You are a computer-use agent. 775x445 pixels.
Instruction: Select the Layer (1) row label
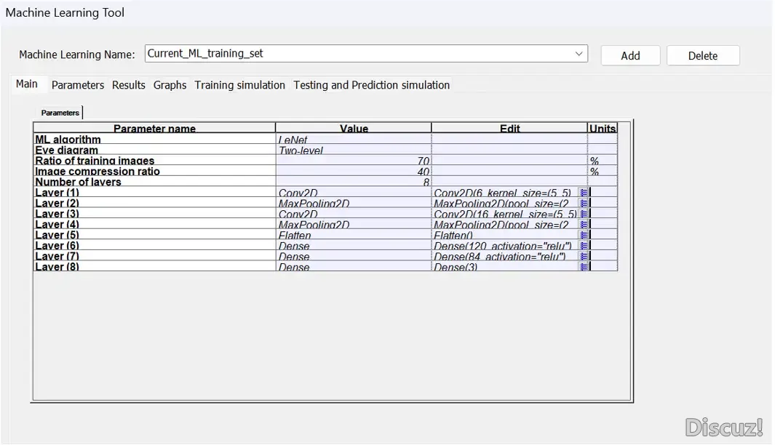pyautogui.click(x=154, y=192)
